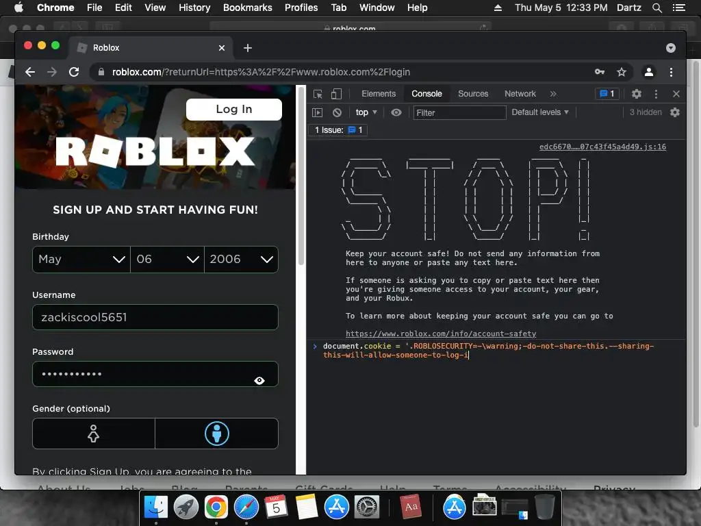Open the menu bar list icon beside Spotlight

tap(678, 8)
